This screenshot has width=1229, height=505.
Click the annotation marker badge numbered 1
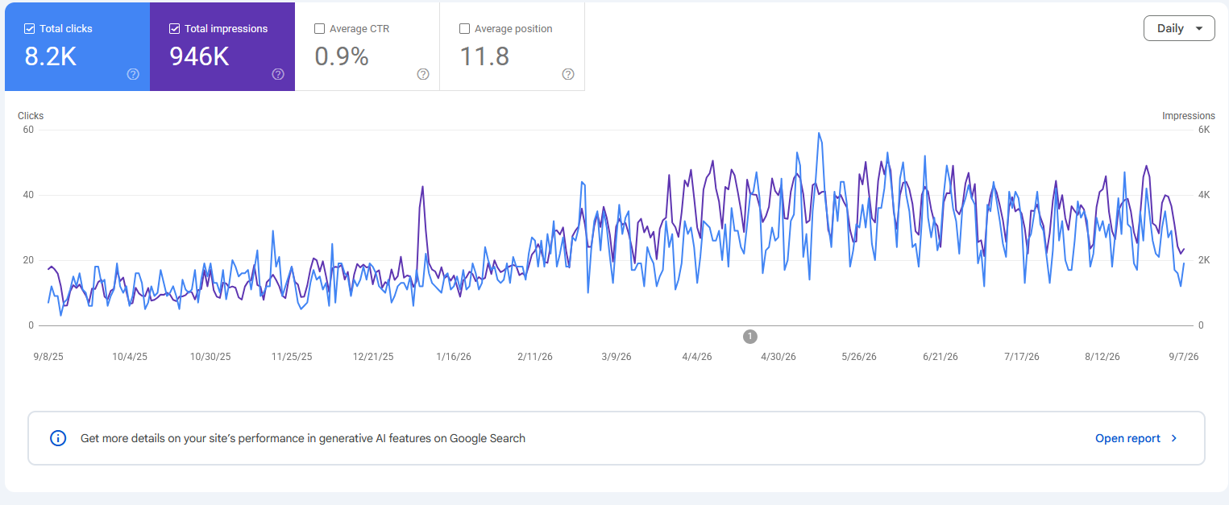click(750, 337)
